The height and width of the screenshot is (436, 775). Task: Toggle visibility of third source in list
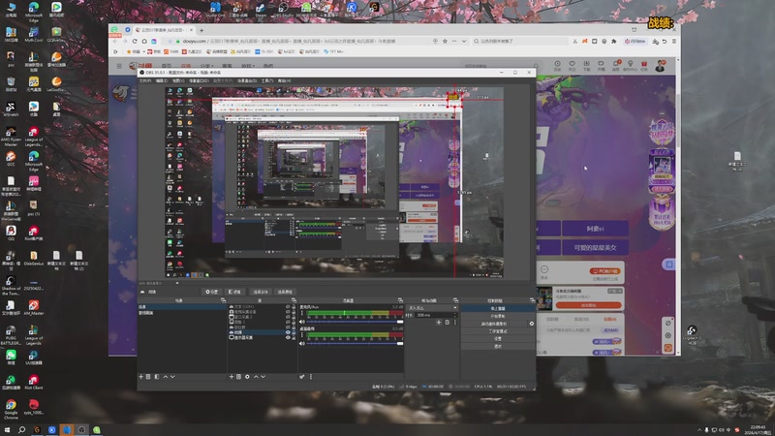point(288,317)
